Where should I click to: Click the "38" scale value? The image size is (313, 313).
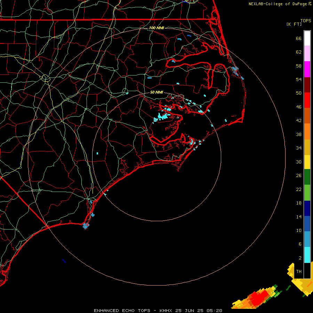[299, 134]
